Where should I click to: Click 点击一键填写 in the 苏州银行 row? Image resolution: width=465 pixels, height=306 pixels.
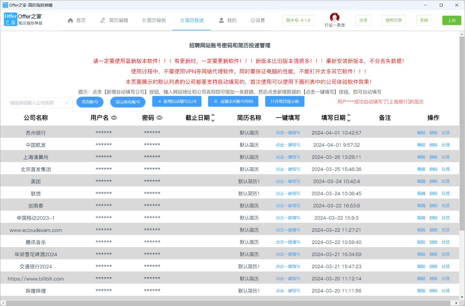point(288,133)
